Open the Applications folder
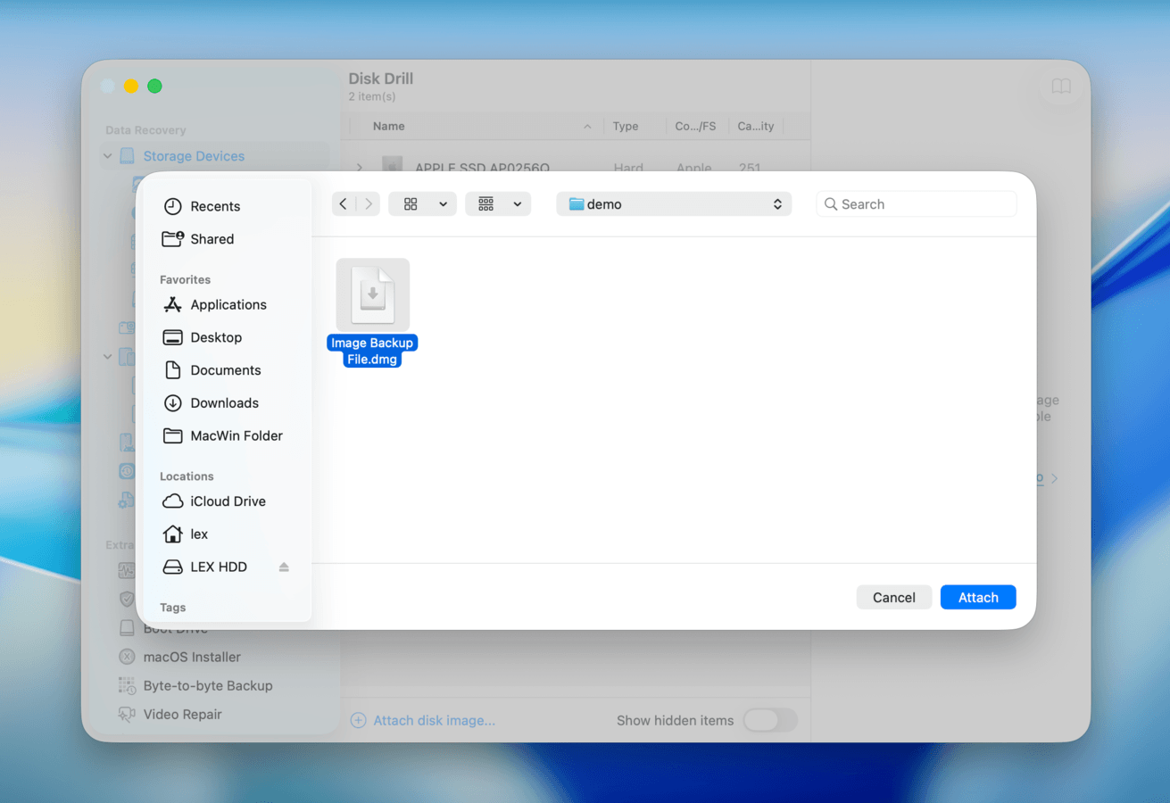This screenshot has width=1170, height=803. click(228, 304)
